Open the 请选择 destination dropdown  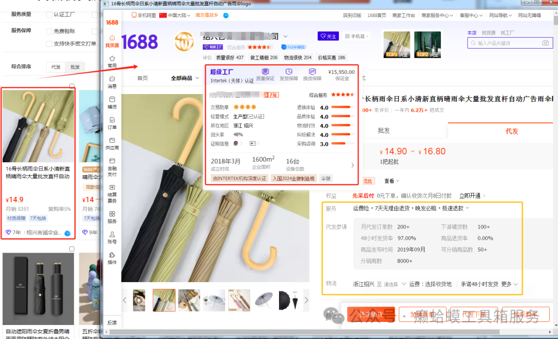(395, 284)
